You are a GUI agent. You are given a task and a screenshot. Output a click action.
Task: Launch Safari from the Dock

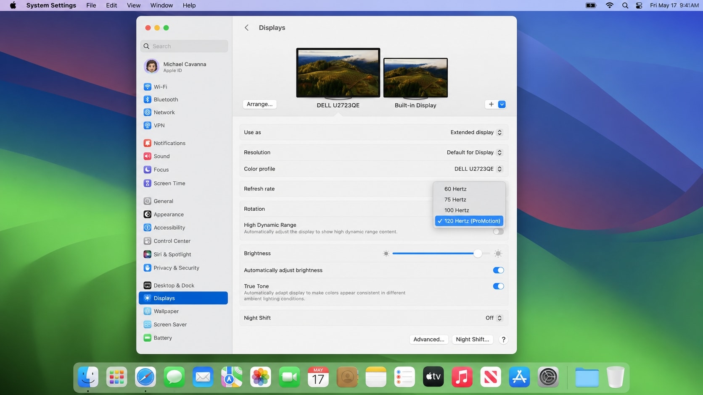pyautogui.click(x=145, y=377)
